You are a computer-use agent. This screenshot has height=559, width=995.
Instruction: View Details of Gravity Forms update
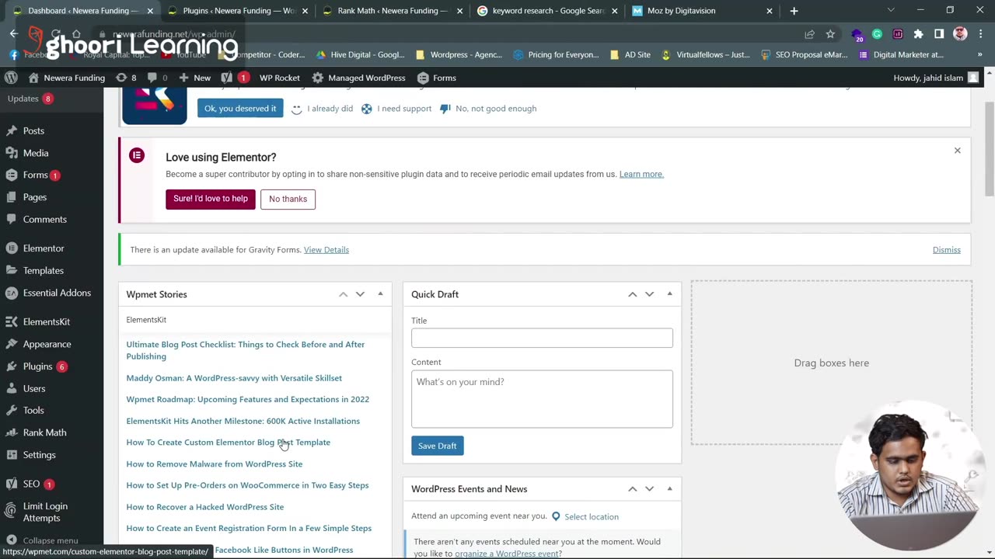[326, 250]
